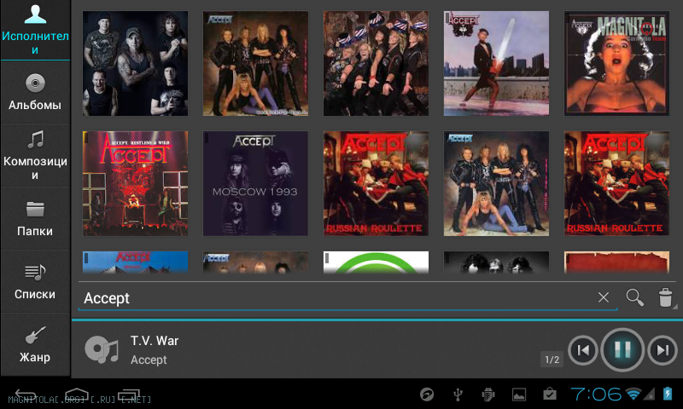This screenshot has height=409, width=683.
Task: Tap the circular player notification icon
Action: [x=427, y=395]
